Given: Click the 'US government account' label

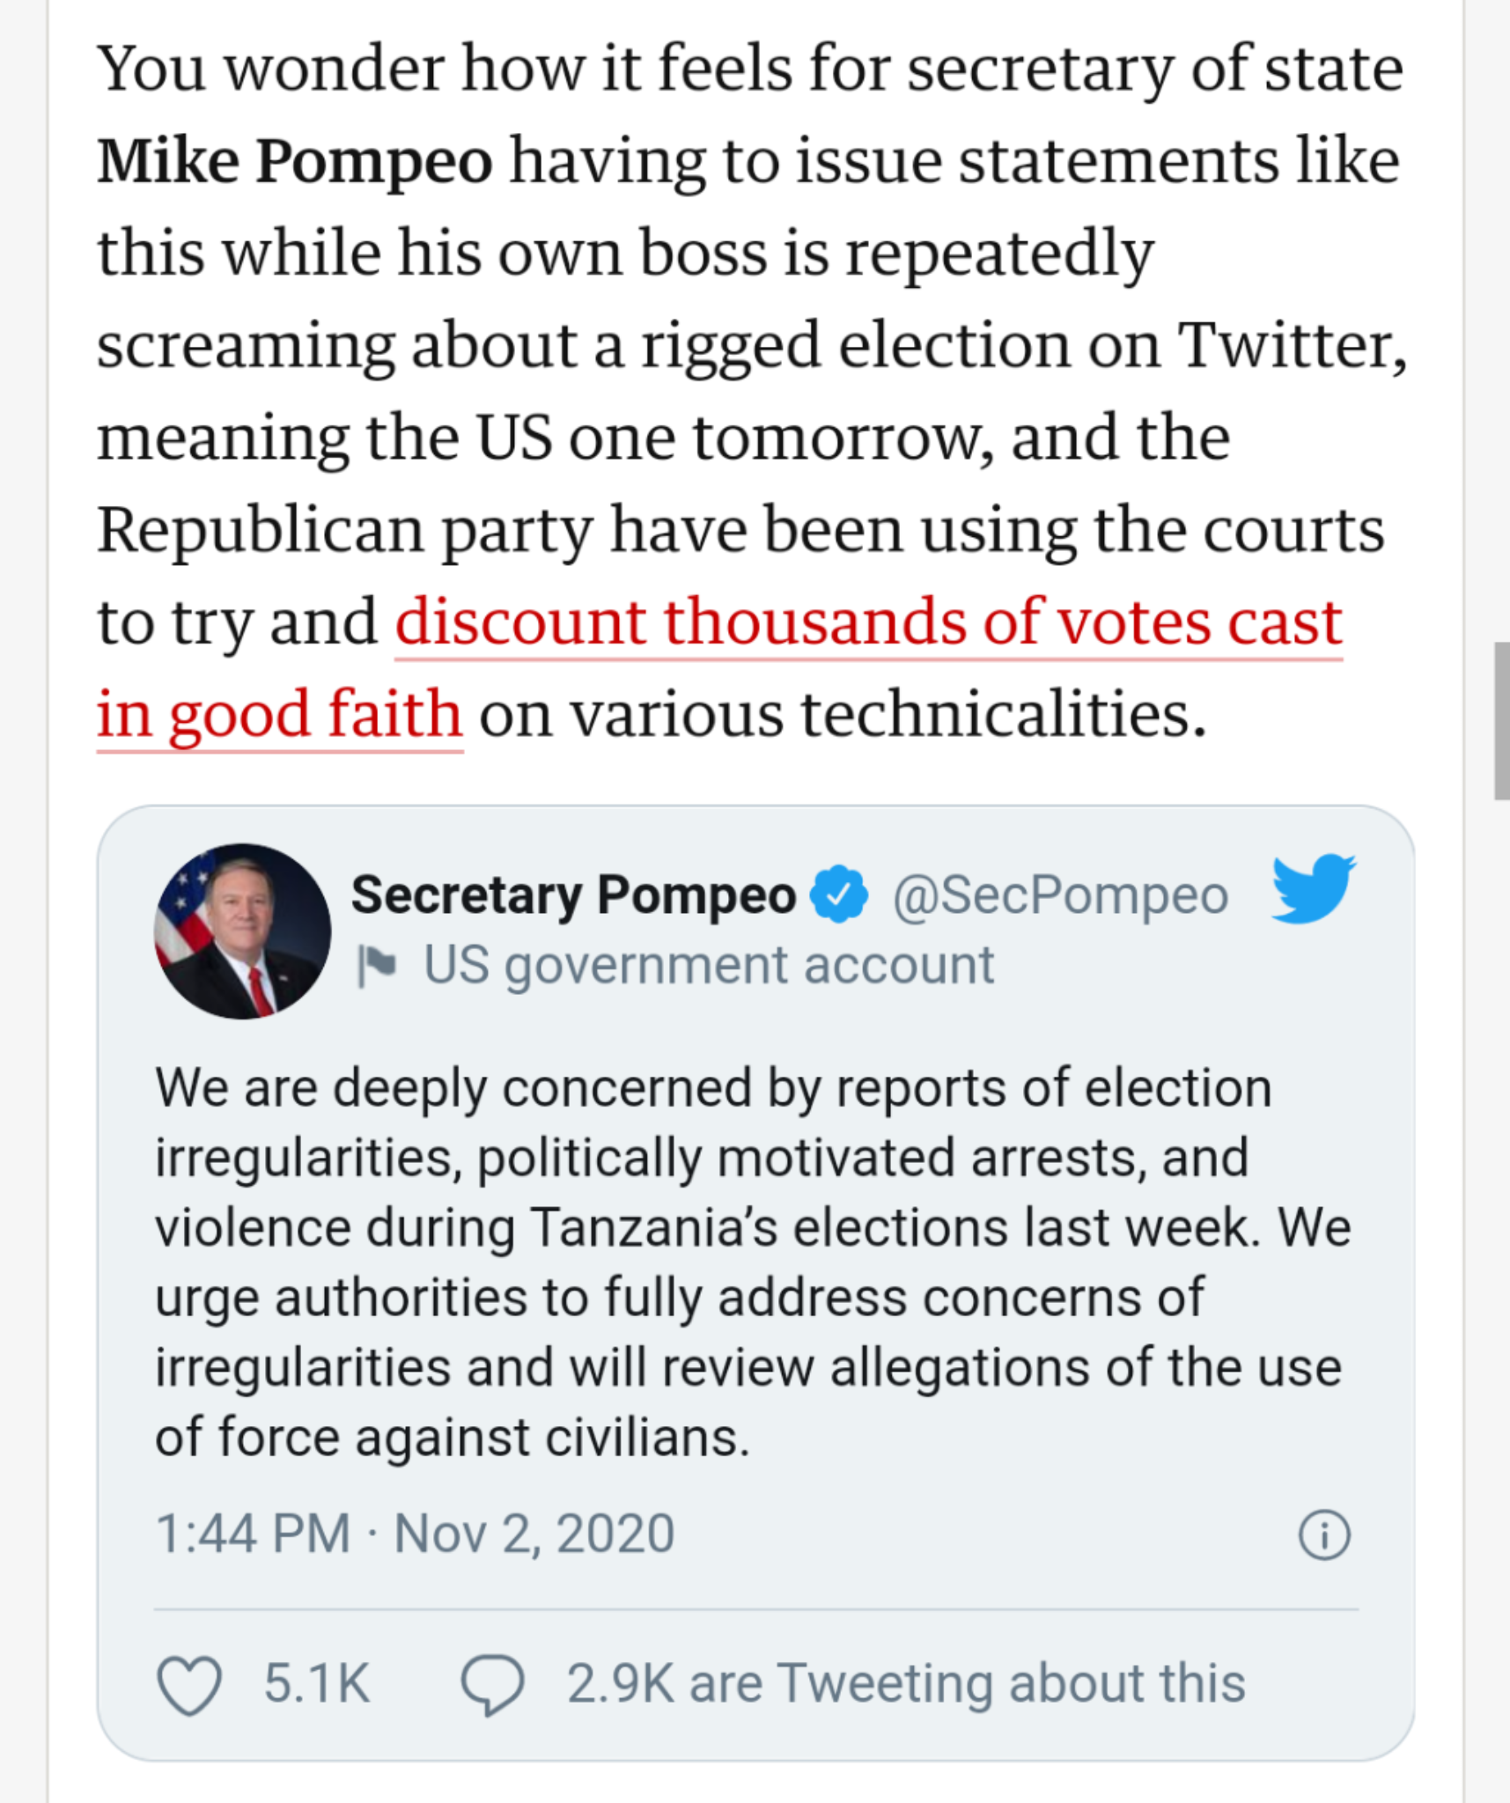Looking at the screenshot, I should [x=709, y=966].
